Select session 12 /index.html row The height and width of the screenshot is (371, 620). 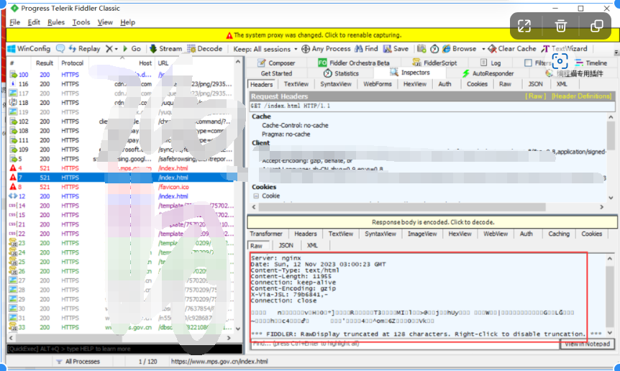(122, 196)
